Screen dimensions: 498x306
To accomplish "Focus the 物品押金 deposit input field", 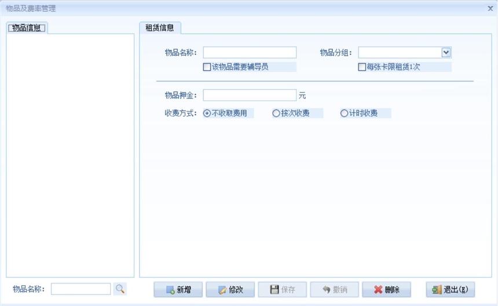I will pos(250,95).
